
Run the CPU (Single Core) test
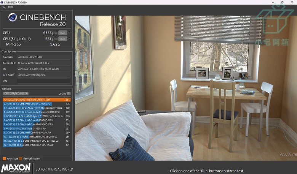[x=62, y=39]
